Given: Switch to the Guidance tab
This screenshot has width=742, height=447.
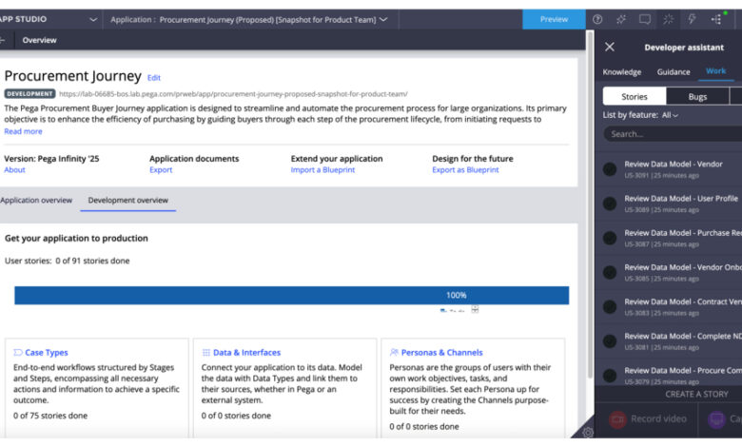Looking at the screenshot, I should (x=674, y=72).
